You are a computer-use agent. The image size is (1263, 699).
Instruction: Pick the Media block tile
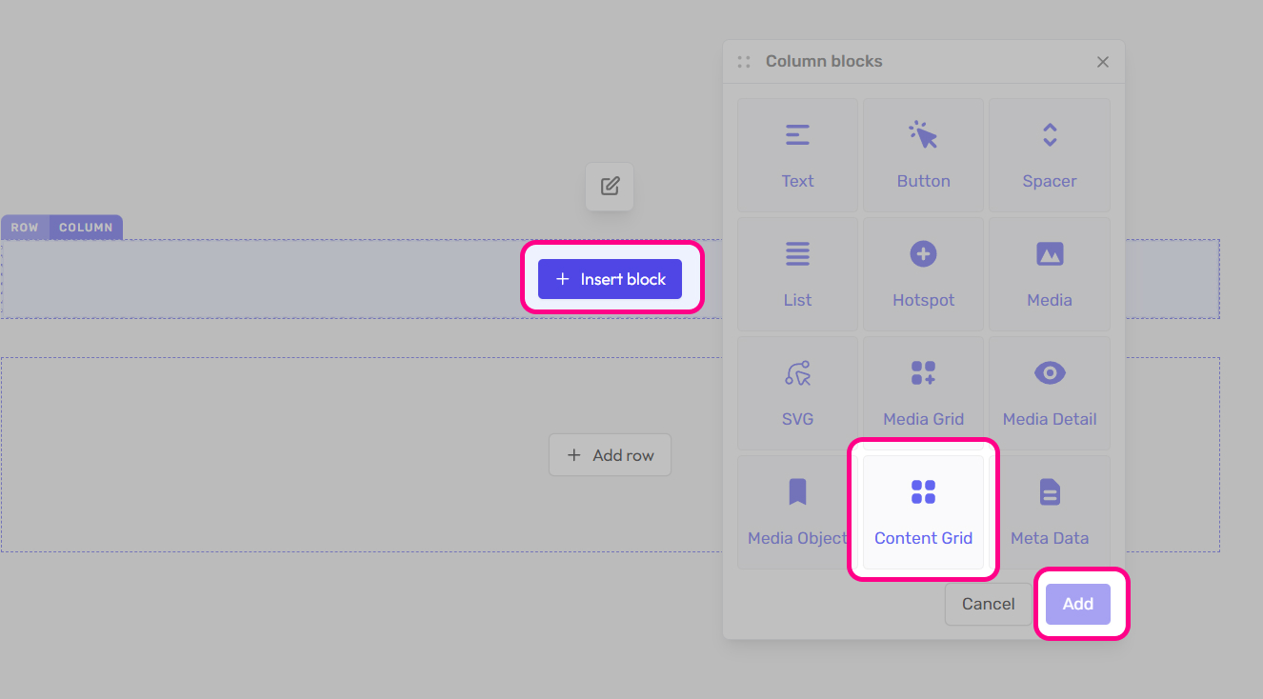coord(1050,274)
